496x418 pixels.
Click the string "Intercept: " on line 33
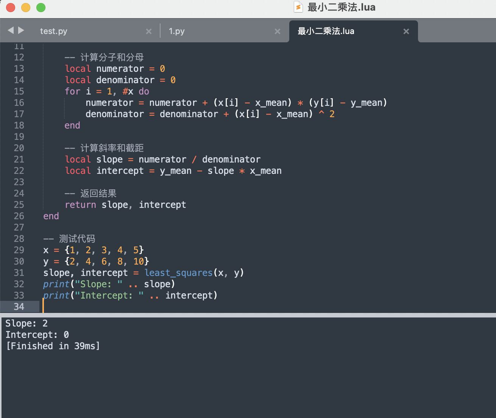click(x=109, y=296)
